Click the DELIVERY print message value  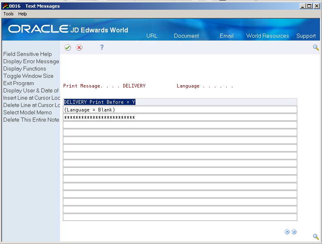(x=134, y=86)
